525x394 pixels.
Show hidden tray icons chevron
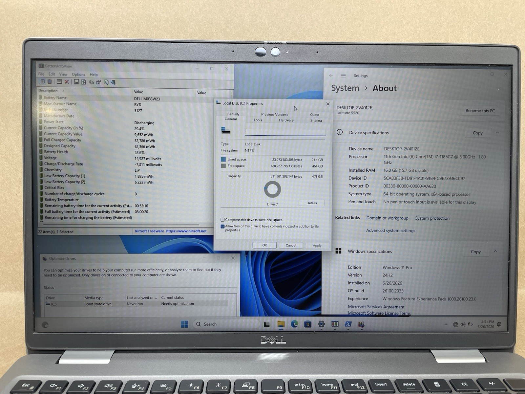pyautogui.click(x=446, y=324)
